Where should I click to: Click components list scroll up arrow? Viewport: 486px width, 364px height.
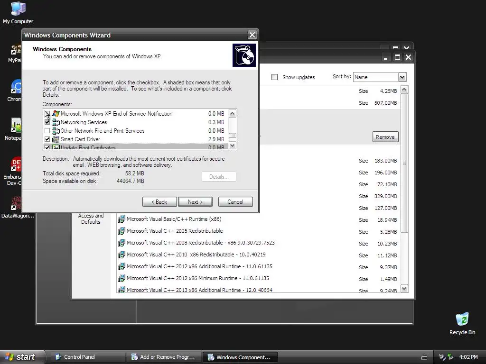tap(233, 114)
